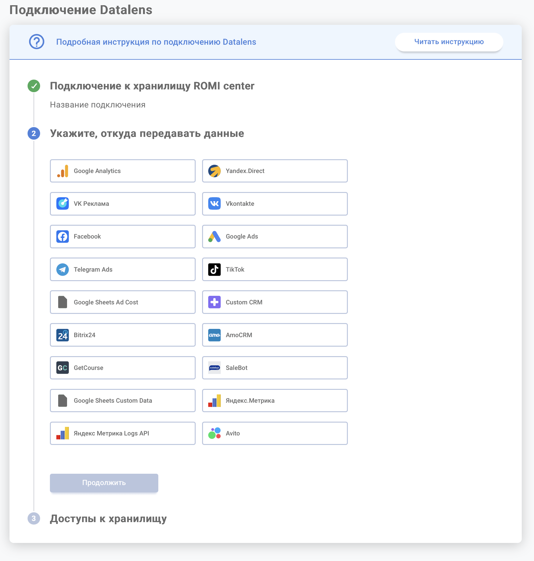534x561 pixels.
Task: Select the Custom CRM plus icon
Action: click(214, 303)
